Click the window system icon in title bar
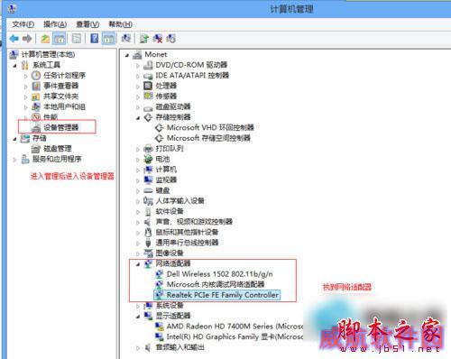The width and height of the screenshot is (451, 359). point(12,8)
